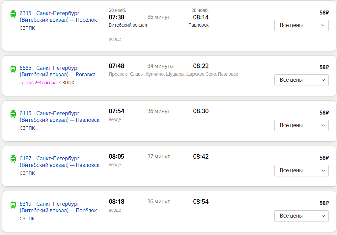The width and height of the screenshot is (337, 235).
Task: Open the train 6319 route to Посёлок
Action: click(58, 207)
